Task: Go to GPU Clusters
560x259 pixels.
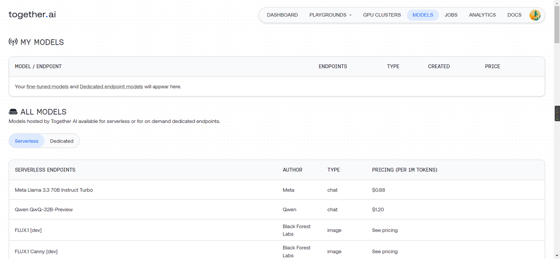Action: [382, 15]
